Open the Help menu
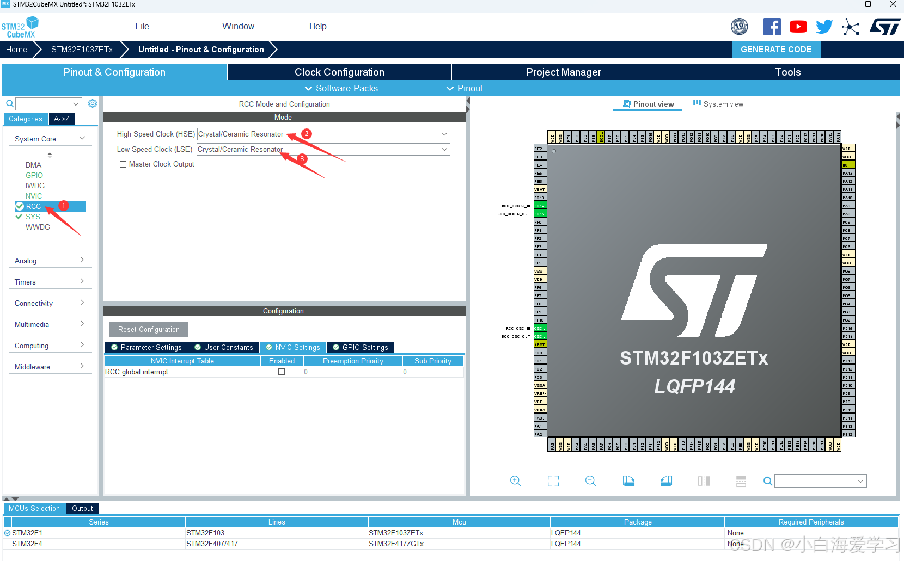The height and width of the screenshot is (561, 904). (x=318, y=26)
